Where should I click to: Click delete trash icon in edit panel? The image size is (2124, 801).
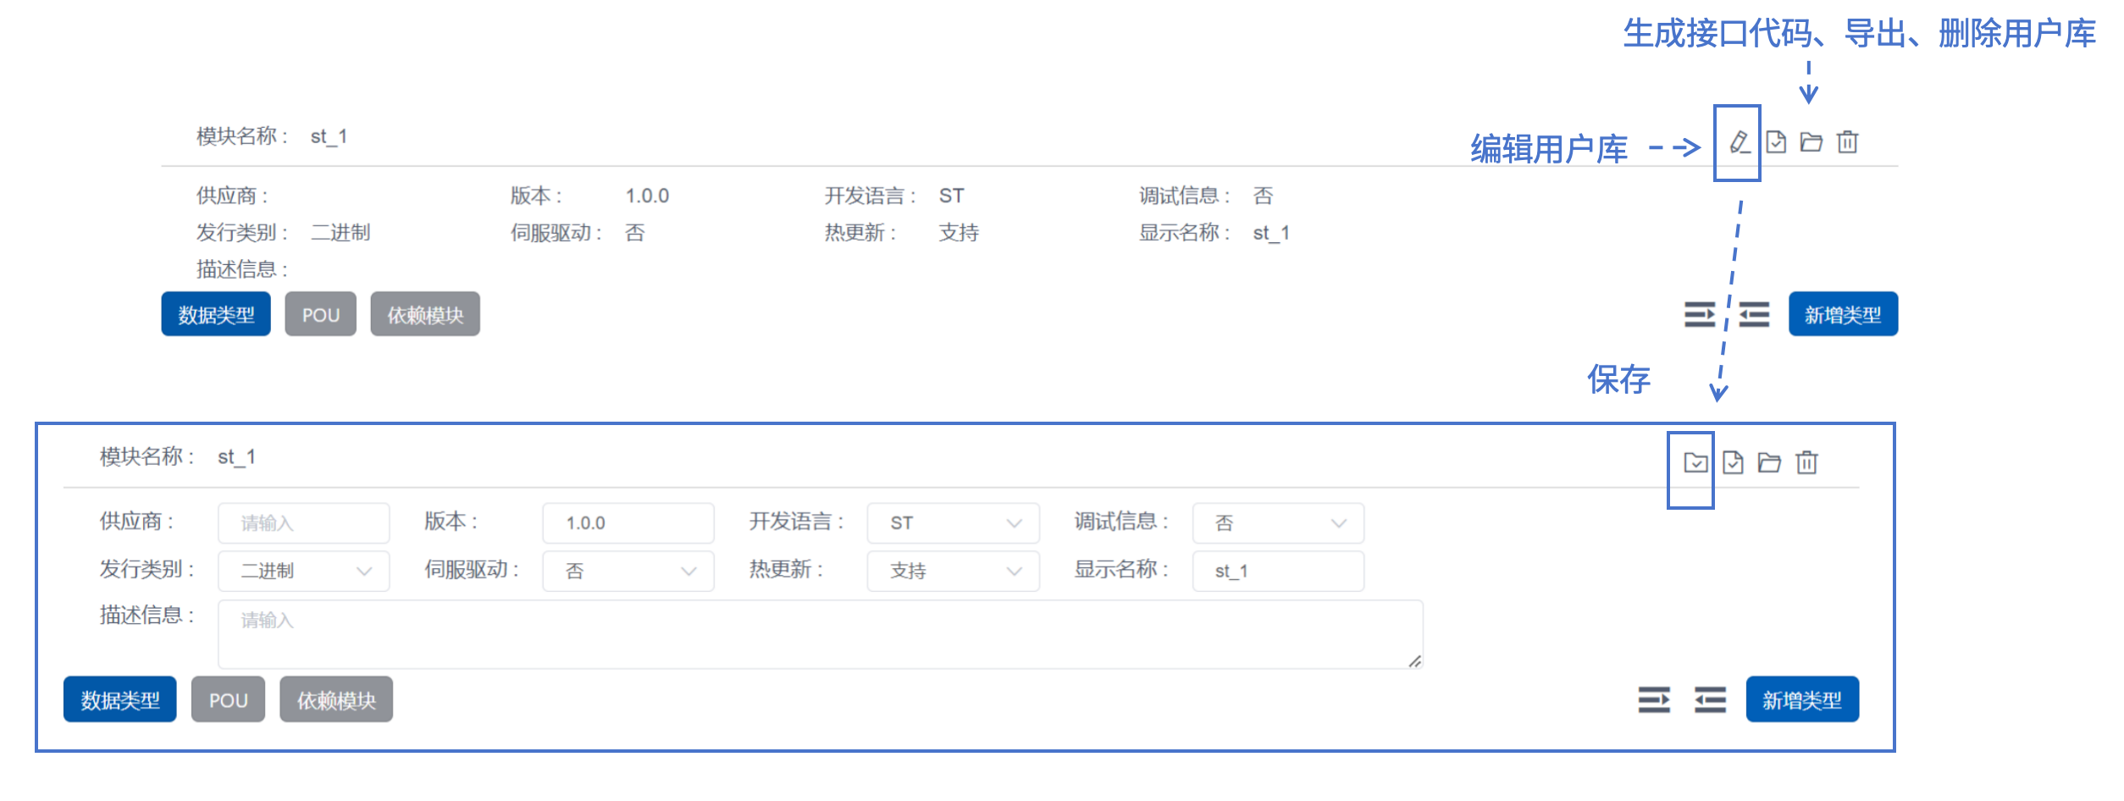point(1806,462)
